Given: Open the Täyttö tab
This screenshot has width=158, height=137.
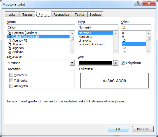Looking at the screenshot, I should 79,15.
